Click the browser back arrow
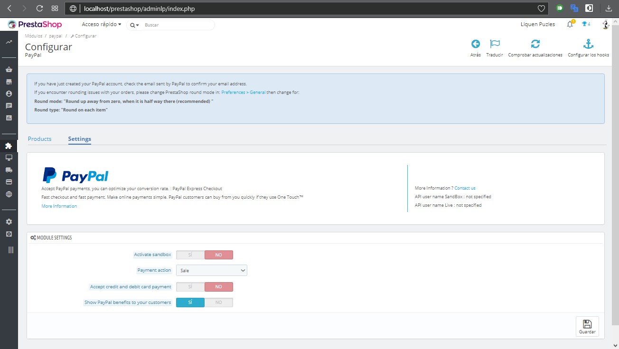This screenshot has height=349, width=619. coord(9,9)
